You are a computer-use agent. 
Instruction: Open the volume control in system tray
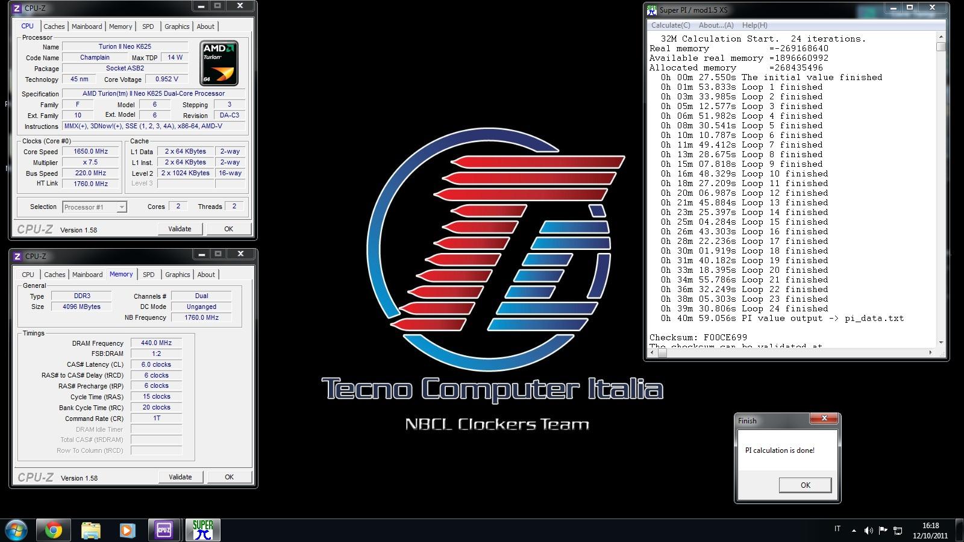[x=868, y=531]
